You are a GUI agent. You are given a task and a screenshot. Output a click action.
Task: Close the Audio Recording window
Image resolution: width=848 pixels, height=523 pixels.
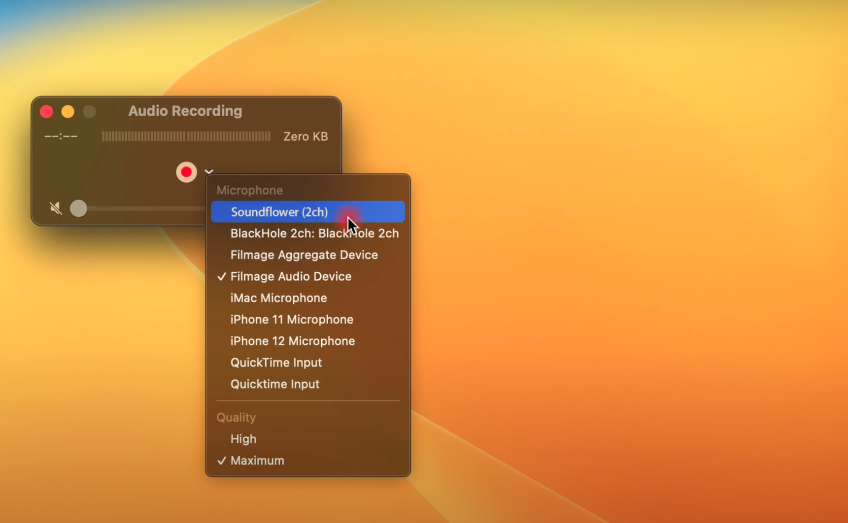(46, 112)
